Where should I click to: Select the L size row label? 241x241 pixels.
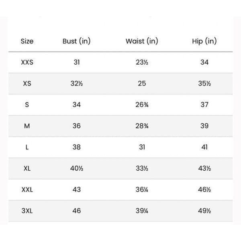click(x=27, y=147)
